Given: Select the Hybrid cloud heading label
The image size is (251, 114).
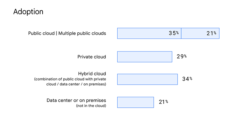Looking at the screenshot, I should [x=92, y=73].
